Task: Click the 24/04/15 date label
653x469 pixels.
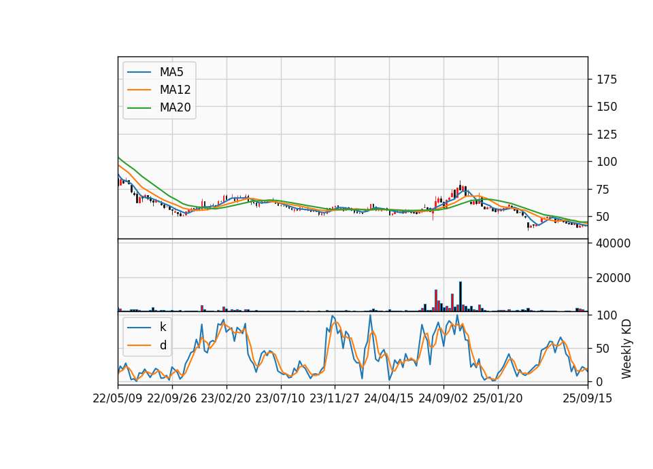Action: click(389, 398)
